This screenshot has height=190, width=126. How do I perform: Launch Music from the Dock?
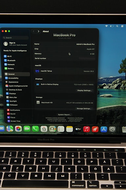pyautogui.click(x=87, y=129)
